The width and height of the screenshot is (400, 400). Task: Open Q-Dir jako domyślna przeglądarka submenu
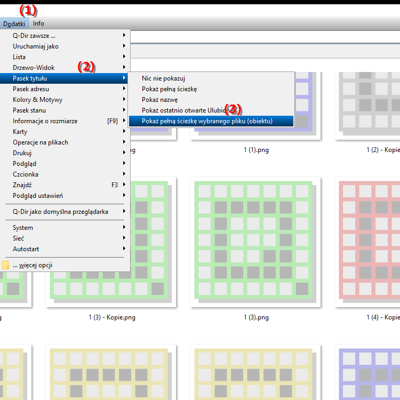(65, 212)
